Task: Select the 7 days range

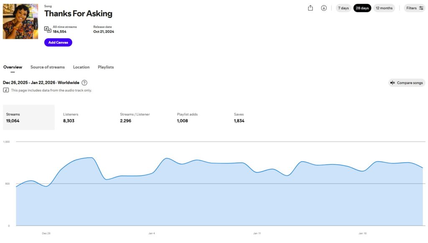Action: click(x=343, y=8)
